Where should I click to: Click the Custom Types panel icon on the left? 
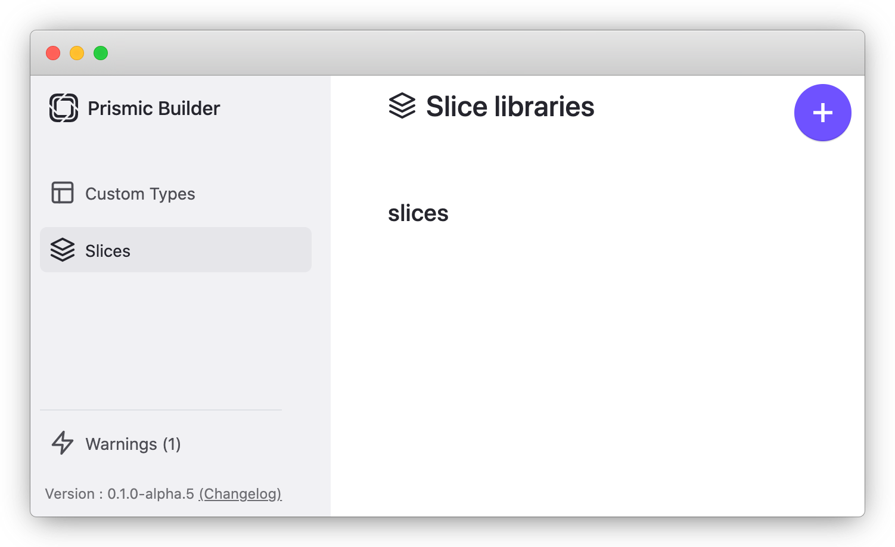pos(62,193)
